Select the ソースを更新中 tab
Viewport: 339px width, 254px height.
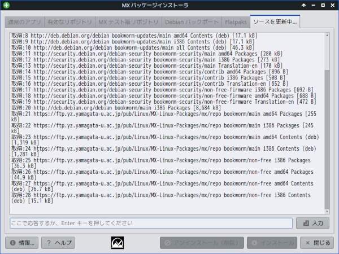[275, 21]
